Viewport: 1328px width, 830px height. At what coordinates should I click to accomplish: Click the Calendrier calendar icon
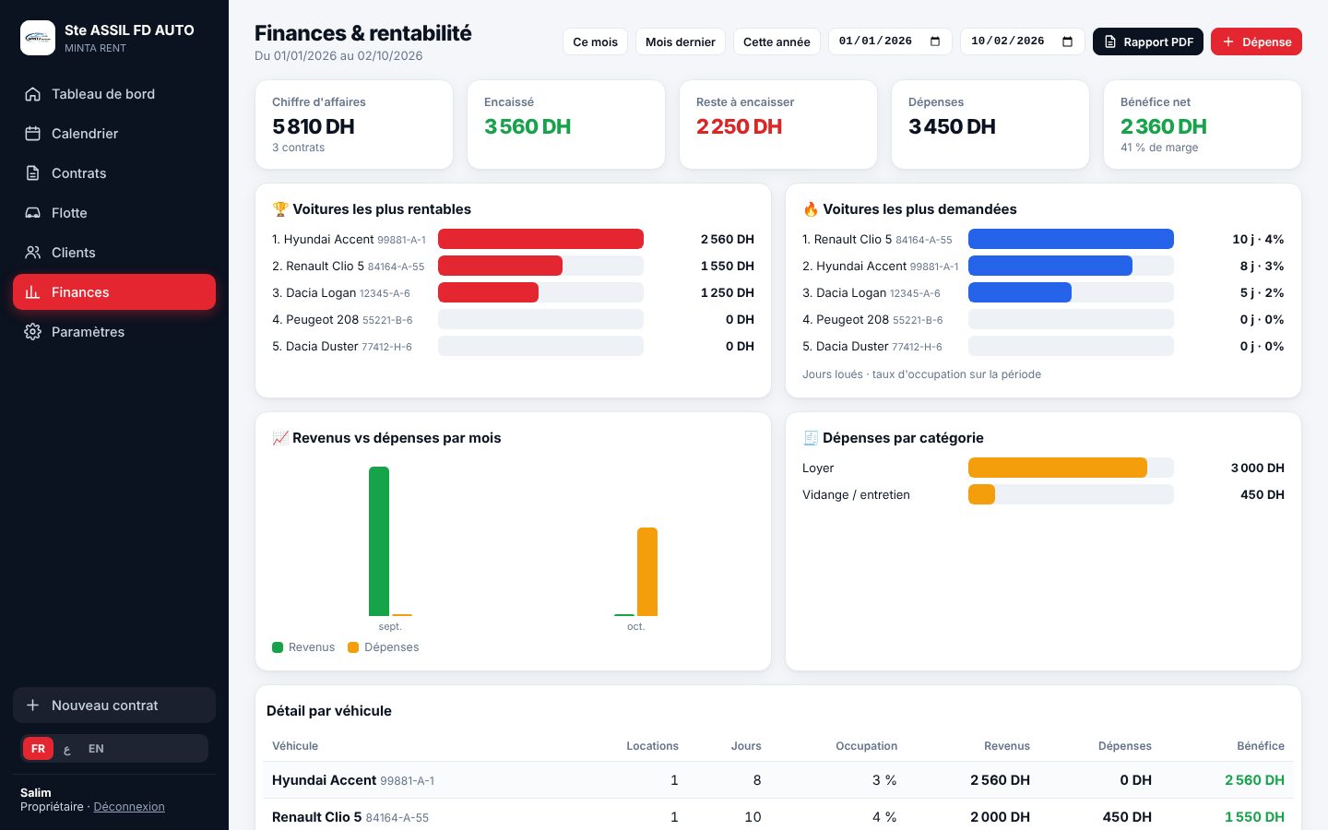32,134
